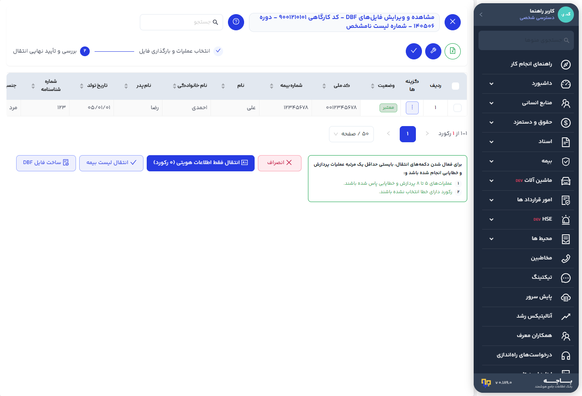Expand the حقوق و دستمزد menu chevron
582x396 pixels.
[491, 122]
